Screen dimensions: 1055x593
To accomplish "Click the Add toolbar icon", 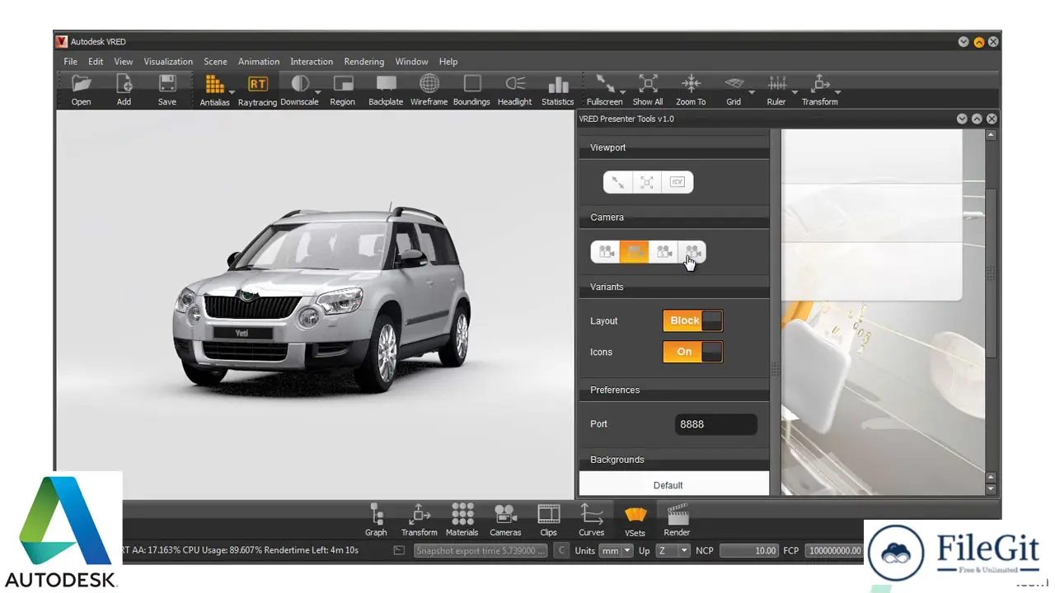I will [x=124, y=90].
